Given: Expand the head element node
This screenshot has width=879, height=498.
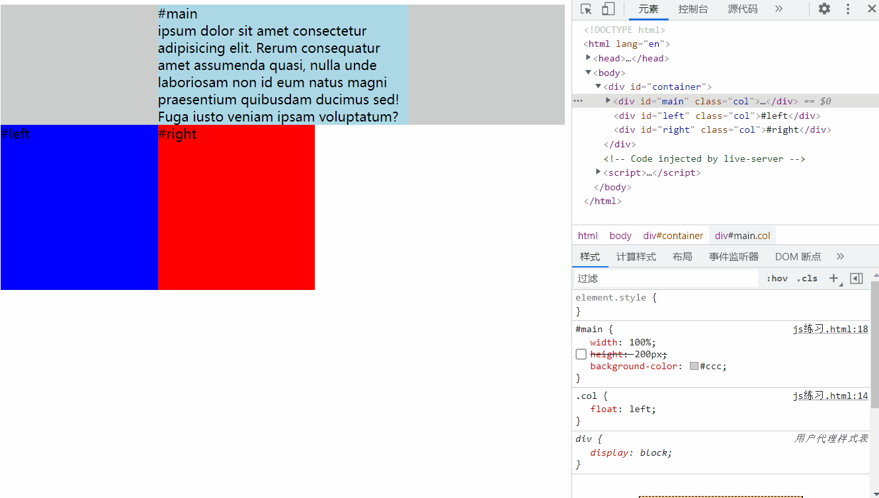Looking at the screenshot, I should point(588,58).
